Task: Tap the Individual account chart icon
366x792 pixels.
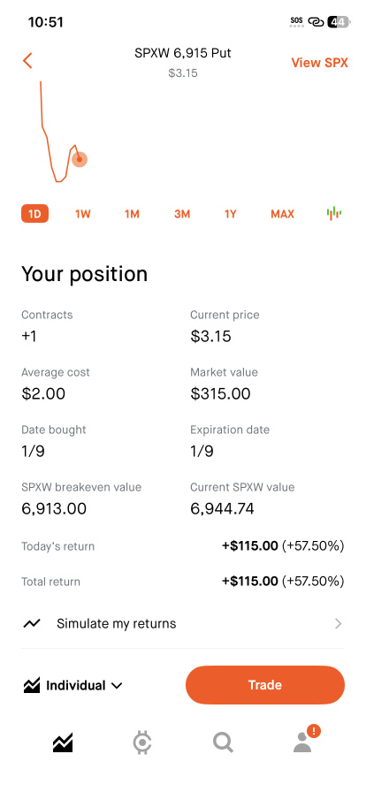Action: [31, 685]
